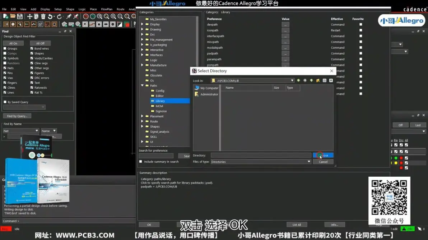Check Include summary in search

point(141,161)
